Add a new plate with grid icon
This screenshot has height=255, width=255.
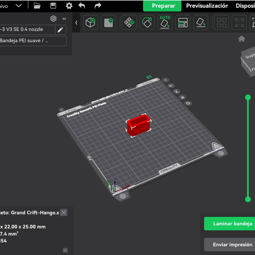[x=108, y=23]
